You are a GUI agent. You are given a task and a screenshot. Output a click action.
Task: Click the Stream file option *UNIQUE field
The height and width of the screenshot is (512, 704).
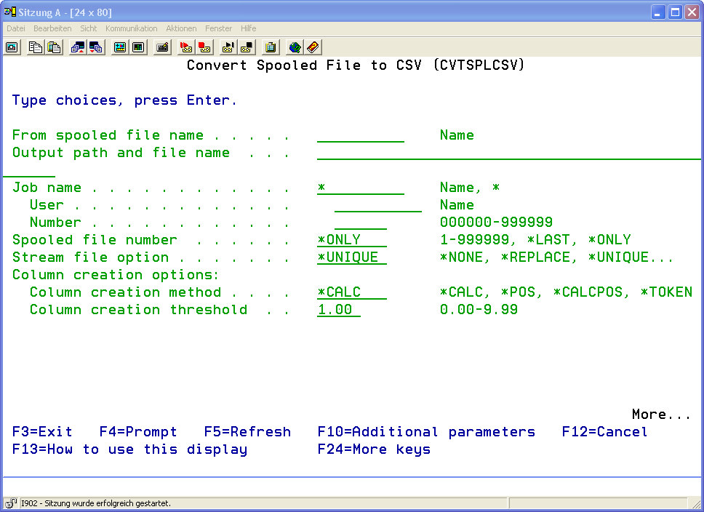[352, 258]
